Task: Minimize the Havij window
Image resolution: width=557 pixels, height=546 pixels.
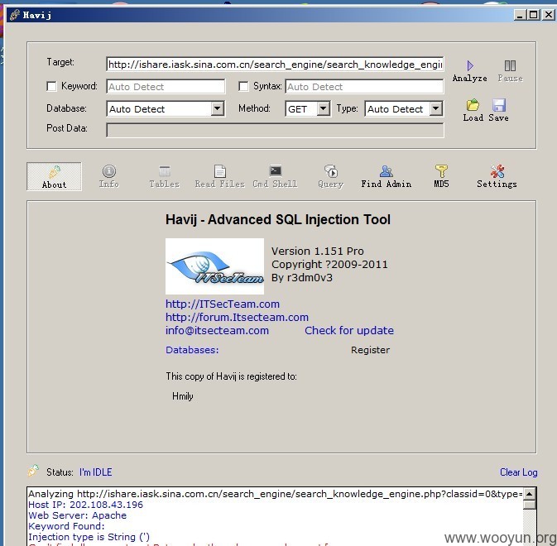Action: 520,15
